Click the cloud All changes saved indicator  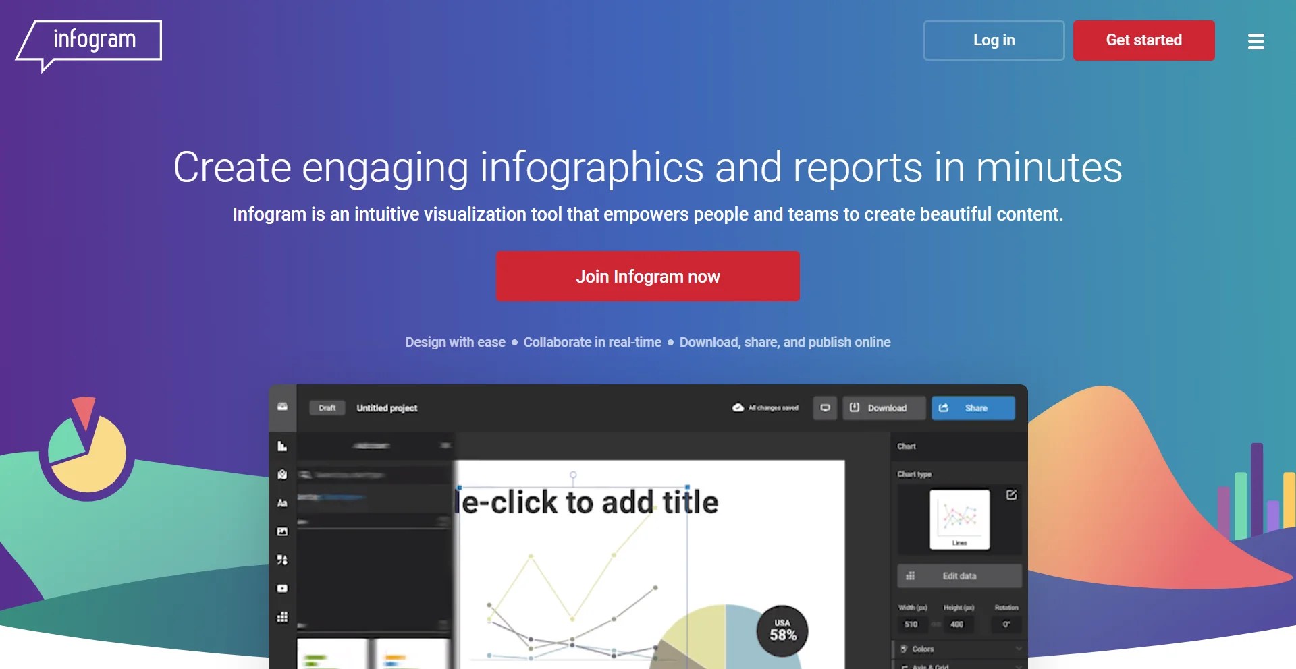pos(765,408)
